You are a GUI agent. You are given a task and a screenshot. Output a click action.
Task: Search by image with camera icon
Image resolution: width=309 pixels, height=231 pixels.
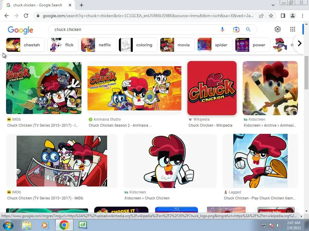pos(236,29)
